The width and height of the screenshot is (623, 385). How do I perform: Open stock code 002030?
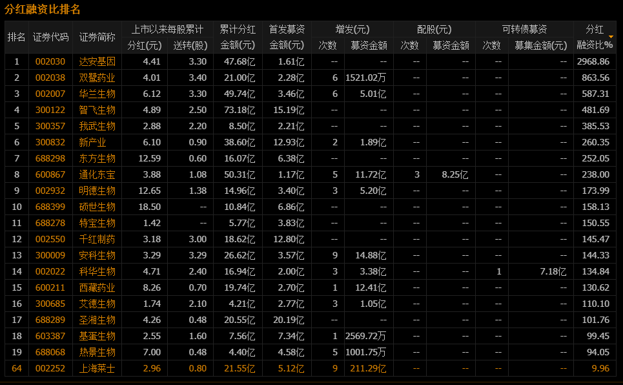[50, 61]
